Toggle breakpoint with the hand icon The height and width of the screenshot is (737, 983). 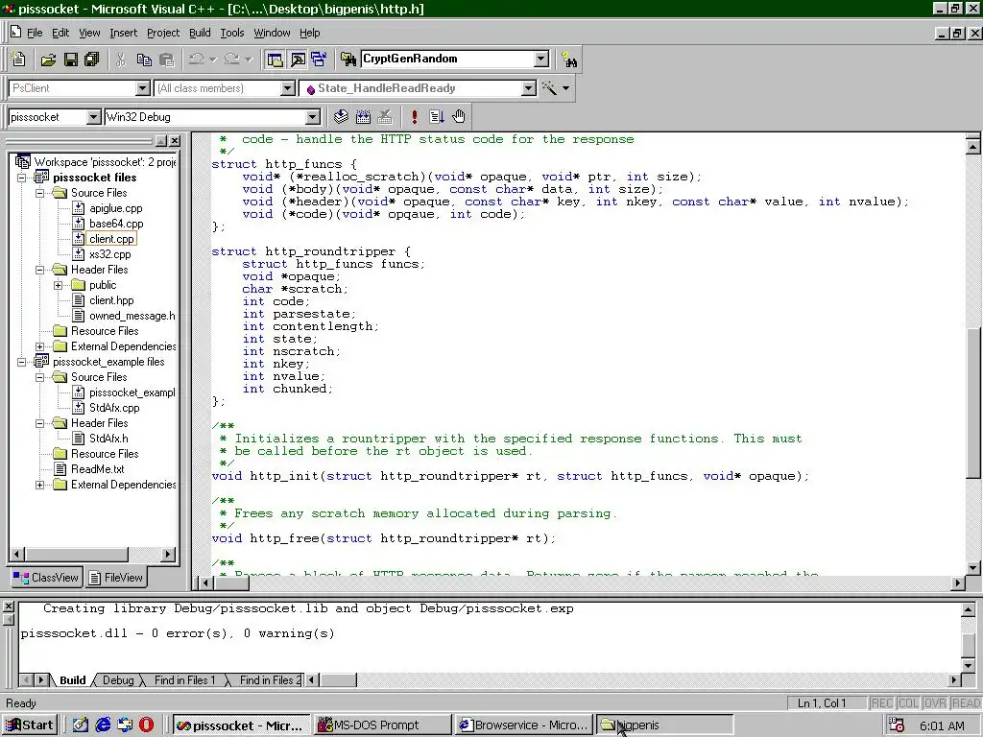coord(459,116)
